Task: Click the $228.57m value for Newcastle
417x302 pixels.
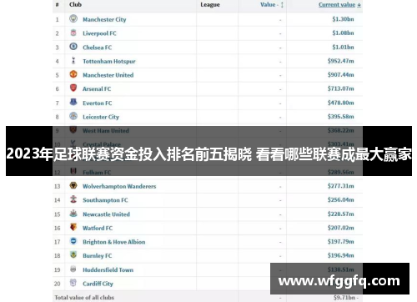Action: tap(340, 214)
